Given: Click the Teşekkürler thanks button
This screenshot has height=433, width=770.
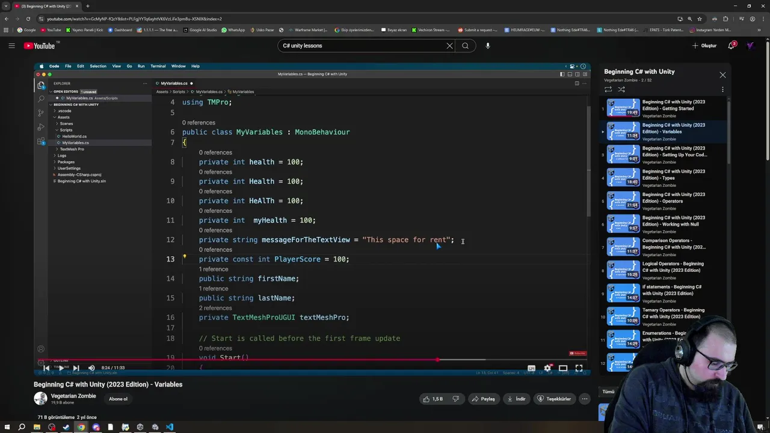Looking at the screenshot, I should pos(553,399).
